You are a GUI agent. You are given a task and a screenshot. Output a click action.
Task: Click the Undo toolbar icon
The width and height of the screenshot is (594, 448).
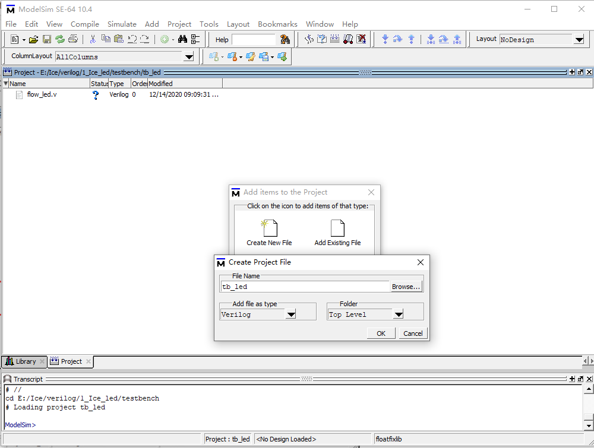[131, 38]
